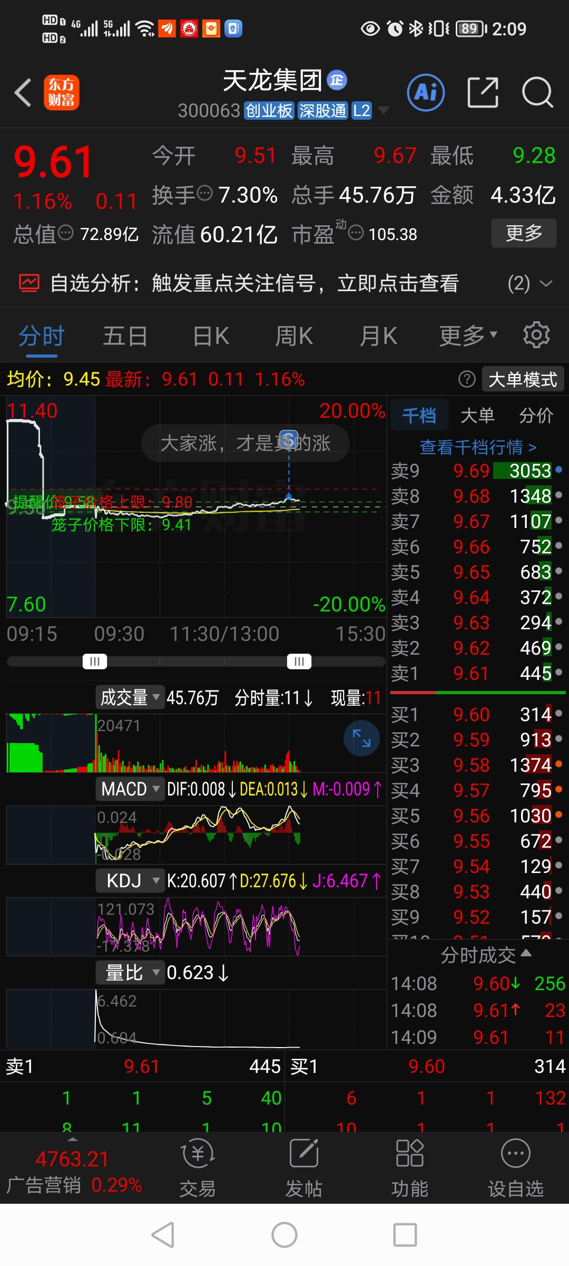Viewport: 569px width, 1266px height.
Task: Open the search magnifier icon
Action: (537, 92)
